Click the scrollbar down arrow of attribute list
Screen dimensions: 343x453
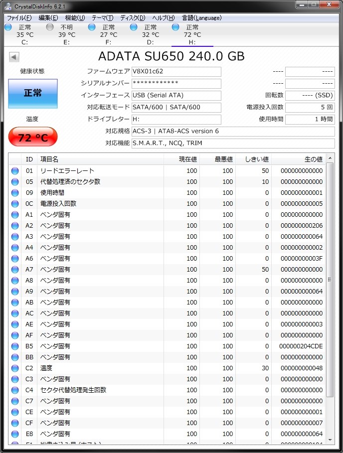tap(330, 440)
